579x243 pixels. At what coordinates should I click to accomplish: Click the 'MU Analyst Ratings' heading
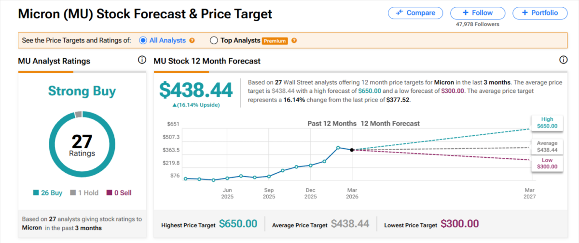(54, 61)
